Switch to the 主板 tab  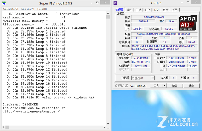(x=138, y=10)
